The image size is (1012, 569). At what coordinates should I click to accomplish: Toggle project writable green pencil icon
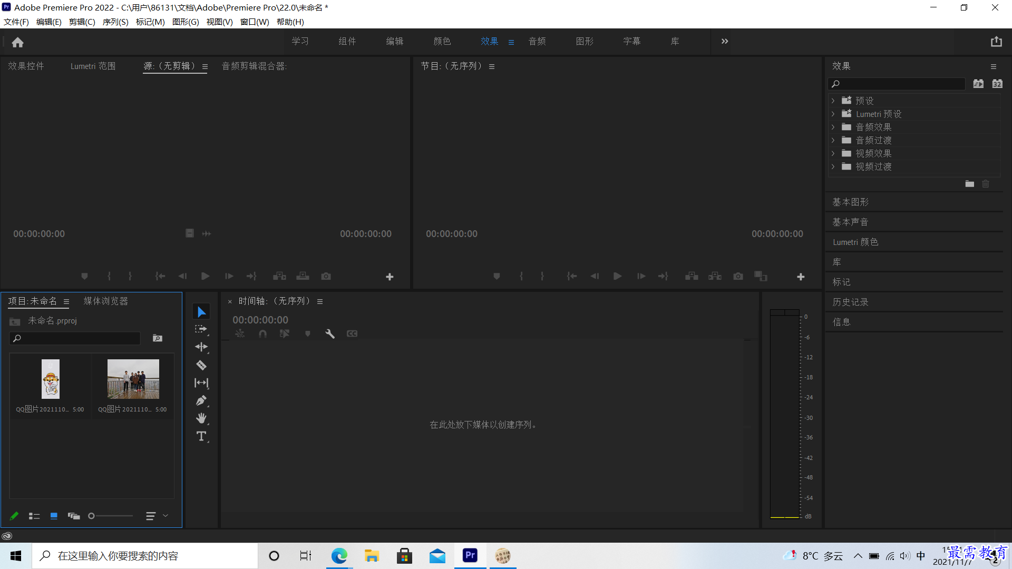coord(14,516)
